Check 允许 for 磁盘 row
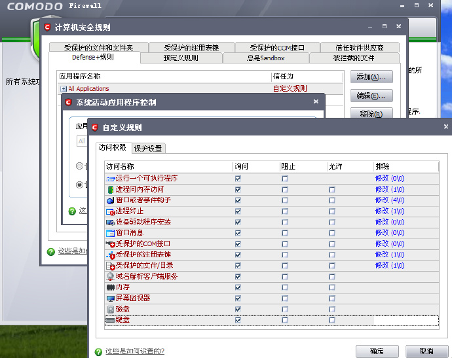452x358 pixels. click(x=332, y=310)
